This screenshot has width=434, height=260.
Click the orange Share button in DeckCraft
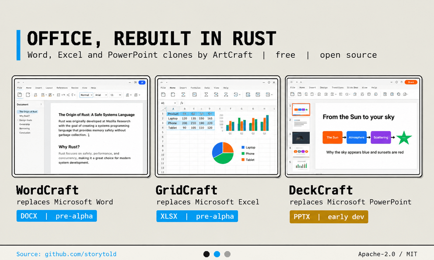tap(411, 82)
